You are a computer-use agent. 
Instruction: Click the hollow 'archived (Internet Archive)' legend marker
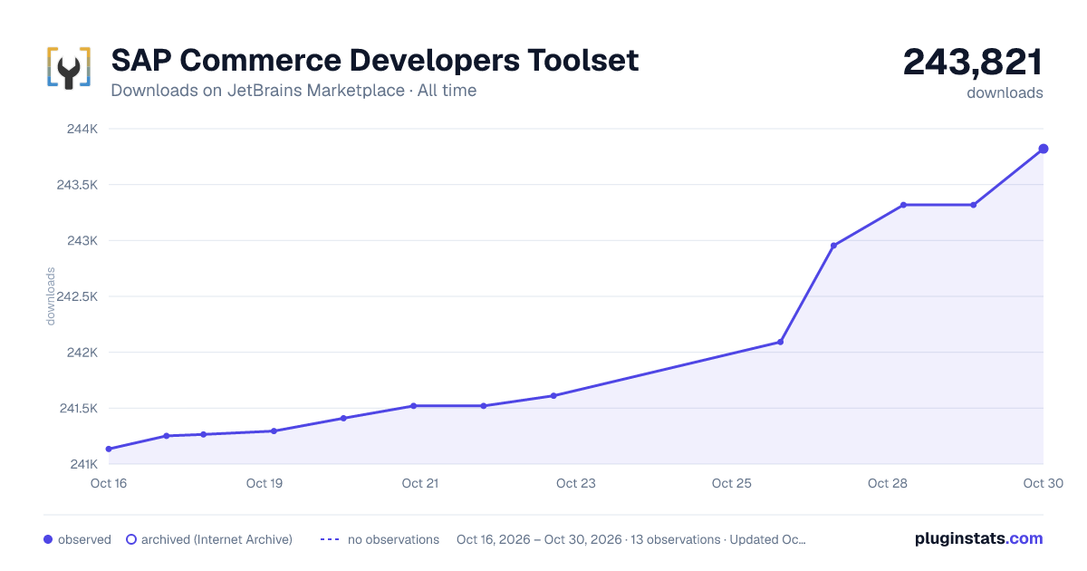point(131,539)
